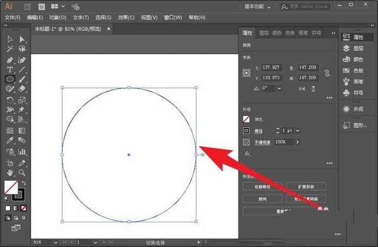
Task: Open the rotation angle dropdown
Action: pos(279,88)
